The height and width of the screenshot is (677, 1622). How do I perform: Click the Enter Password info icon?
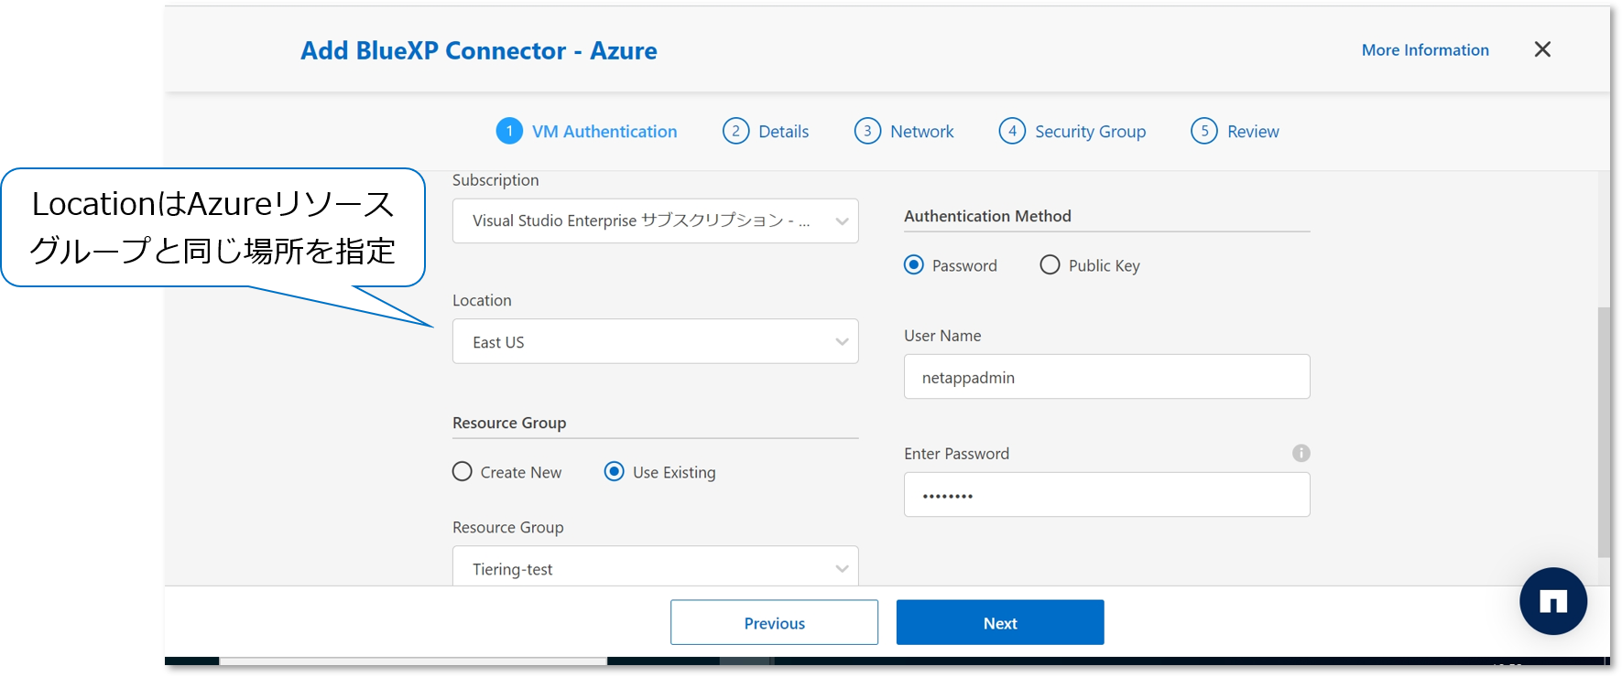(x=1301, y=453)
